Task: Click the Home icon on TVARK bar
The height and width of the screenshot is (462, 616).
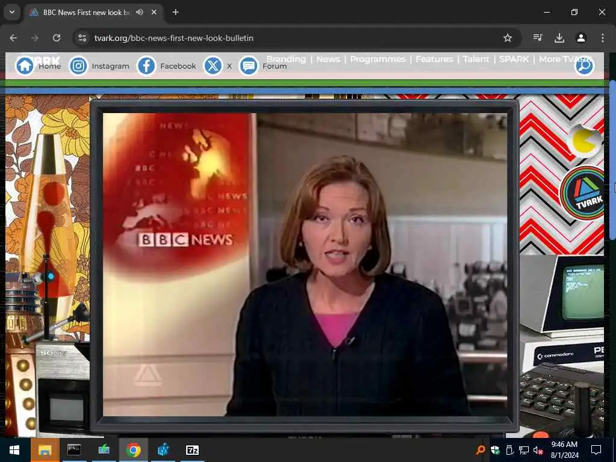Action: (25, 66)
